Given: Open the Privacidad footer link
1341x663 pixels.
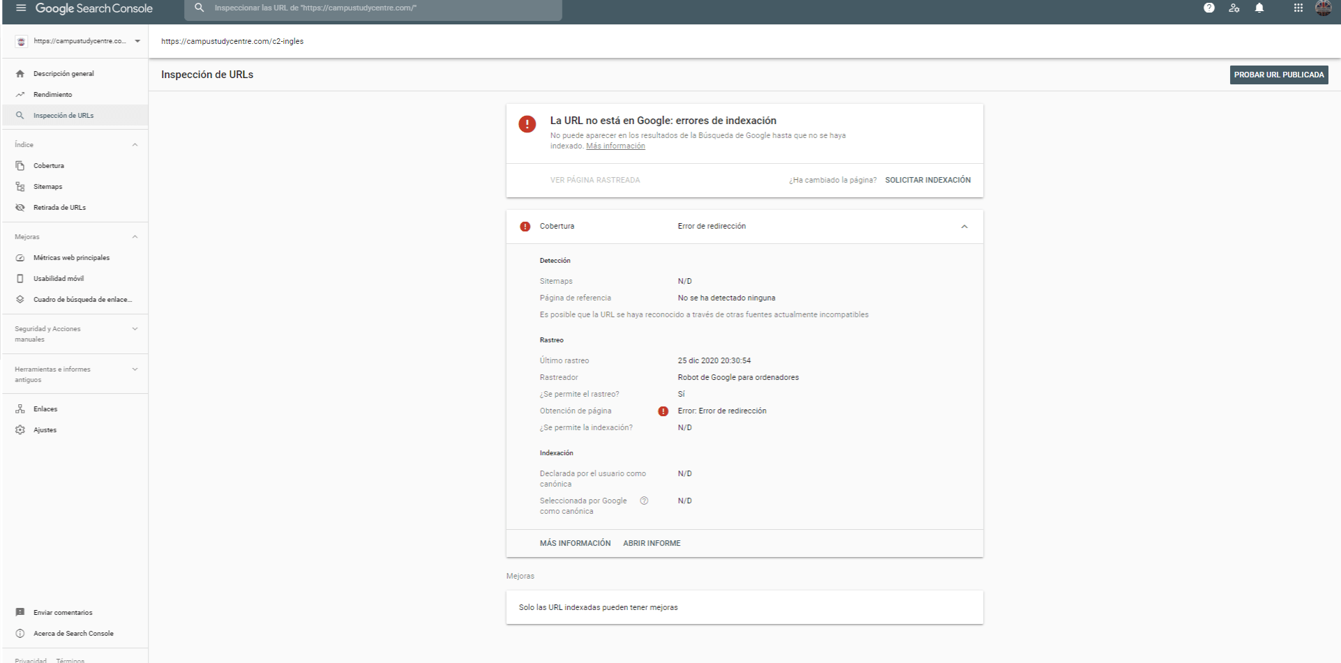Looking at the screenshot, I should pos(31,660).
